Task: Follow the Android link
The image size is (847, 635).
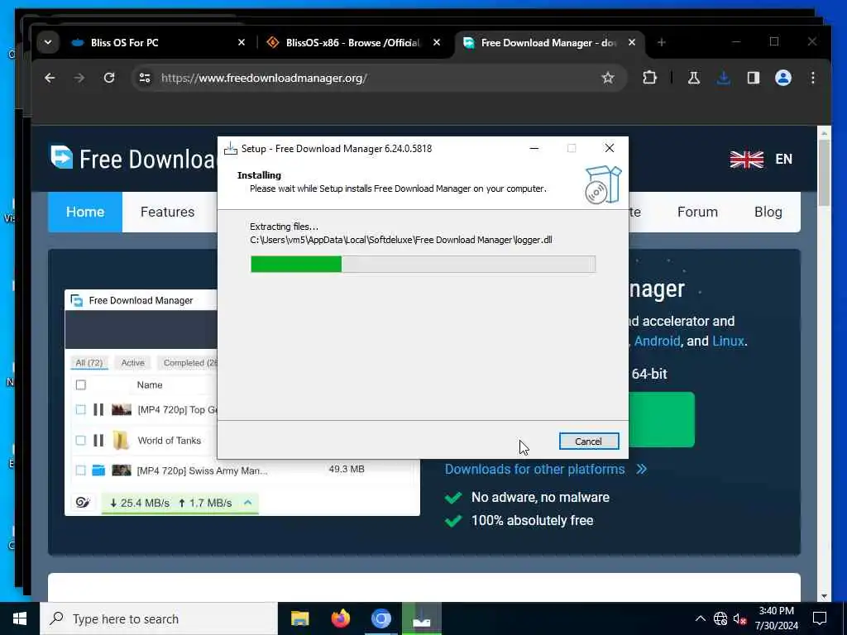Action: click(x=657, y=341)
